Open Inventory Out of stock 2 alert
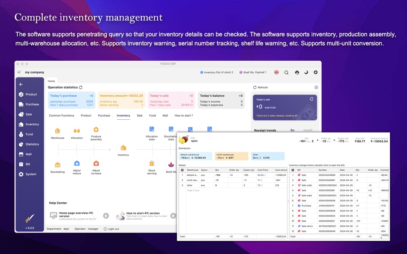The height and width of the screenshot is (254, 407). (x=217, y=72)
